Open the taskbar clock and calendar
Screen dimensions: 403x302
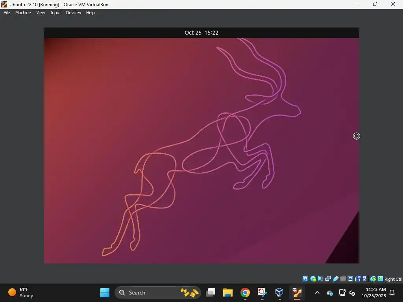coord(374,293)
